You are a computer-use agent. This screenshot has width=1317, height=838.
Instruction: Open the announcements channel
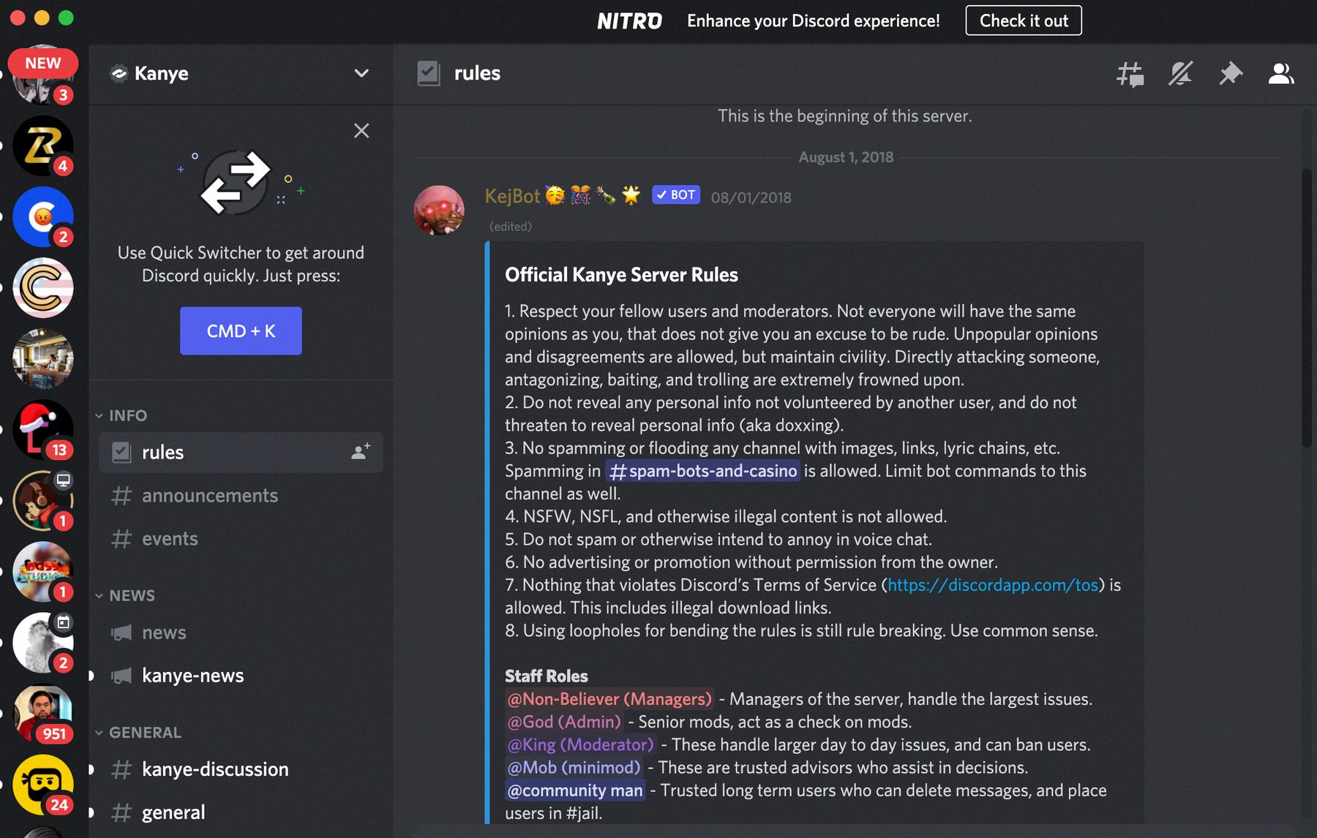point(241,495)
